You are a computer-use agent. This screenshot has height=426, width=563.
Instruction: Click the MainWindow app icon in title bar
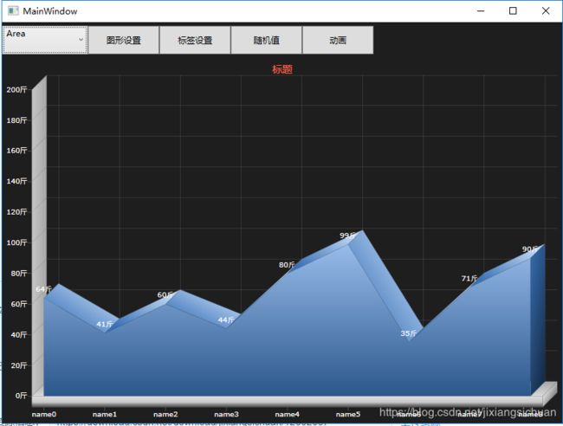(x=13, y=10)
